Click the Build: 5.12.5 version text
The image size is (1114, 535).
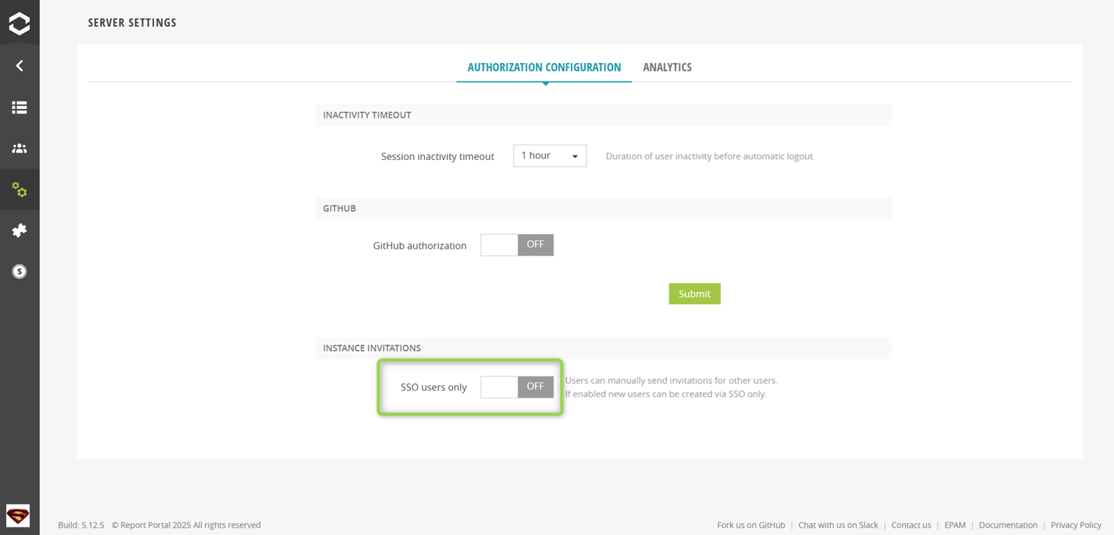[x=81, y=525]
